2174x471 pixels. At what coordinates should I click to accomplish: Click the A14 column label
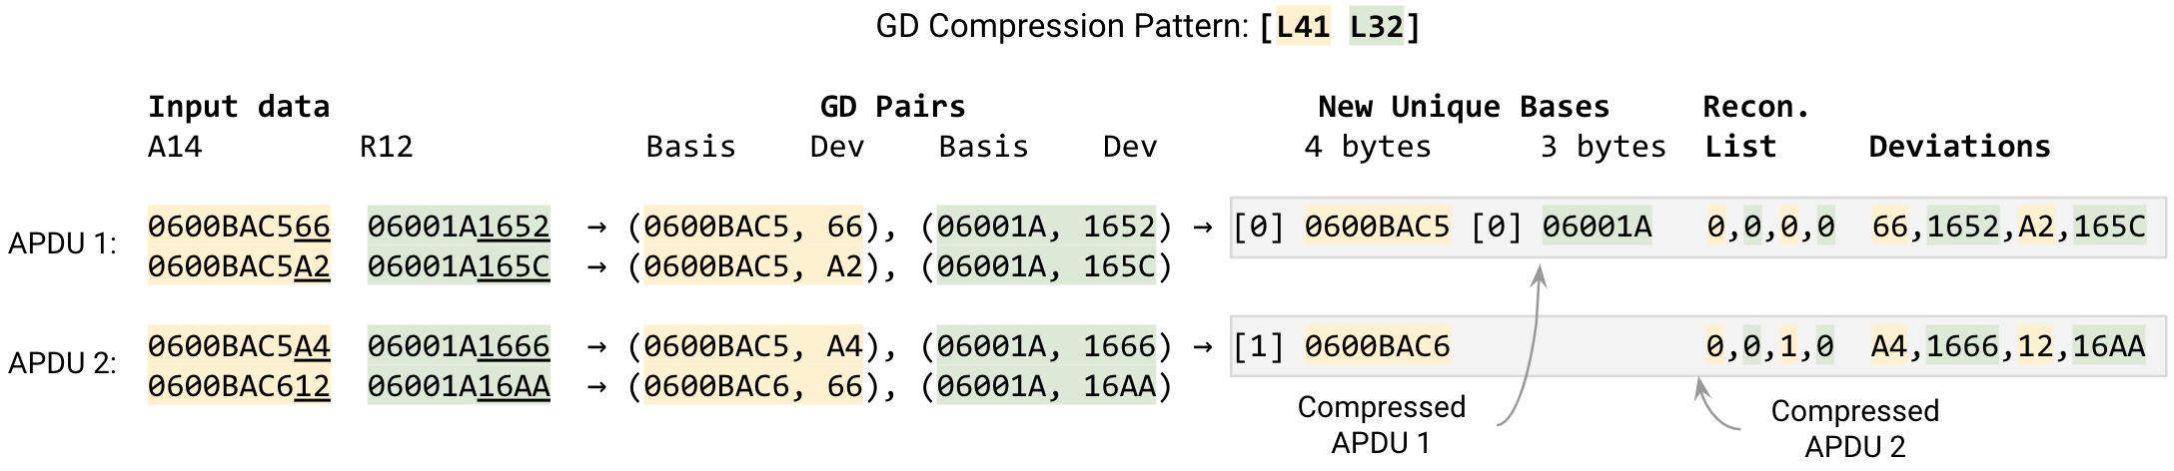tap(175, 147)
